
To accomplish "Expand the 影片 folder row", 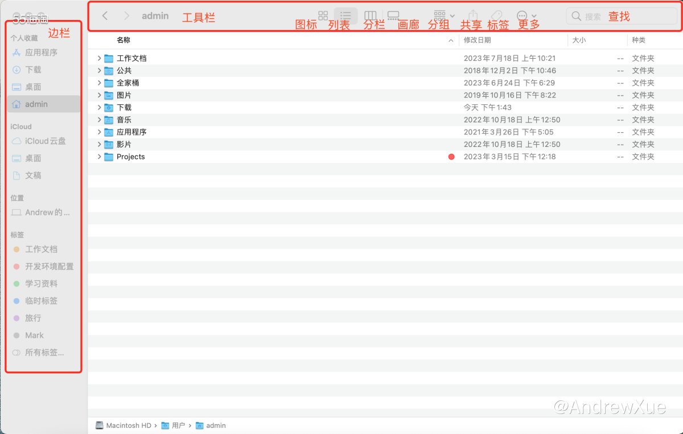I will click(99, 144).
